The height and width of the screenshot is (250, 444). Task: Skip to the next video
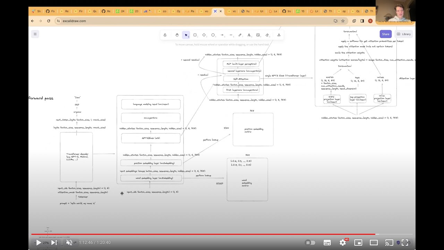pos(54,243)
